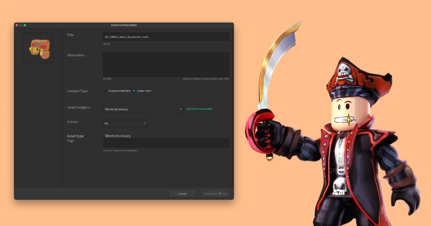Click the Creator dropdown chevron arrow
431x226 pixels.
[144, 123]
